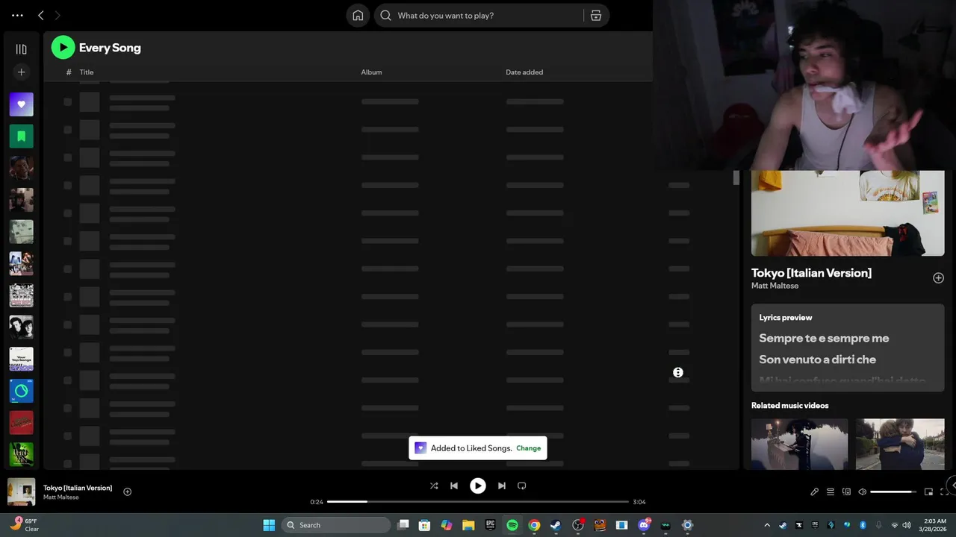This screenshot has height=537, width=956.
Task: Click lyric line 'Son venuto a dirti che'
Action: [817, 359]
